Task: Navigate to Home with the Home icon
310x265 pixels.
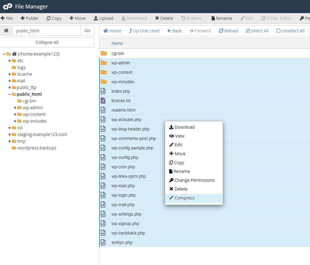Action: 112,30
